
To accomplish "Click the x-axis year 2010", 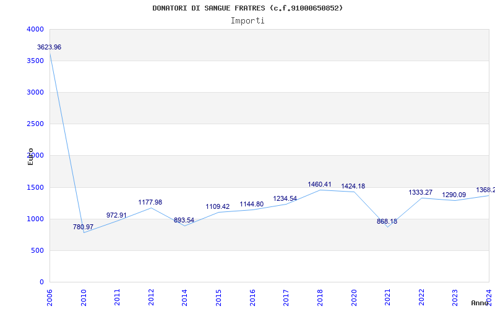I will coord(84,298).
